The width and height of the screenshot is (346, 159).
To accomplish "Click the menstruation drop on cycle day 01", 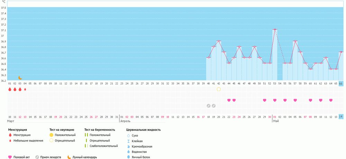I will coord(10,89).
